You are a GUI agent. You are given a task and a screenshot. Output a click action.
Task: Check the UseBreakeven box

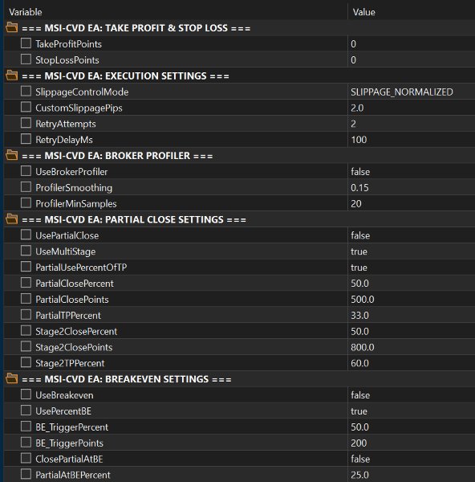26,394
